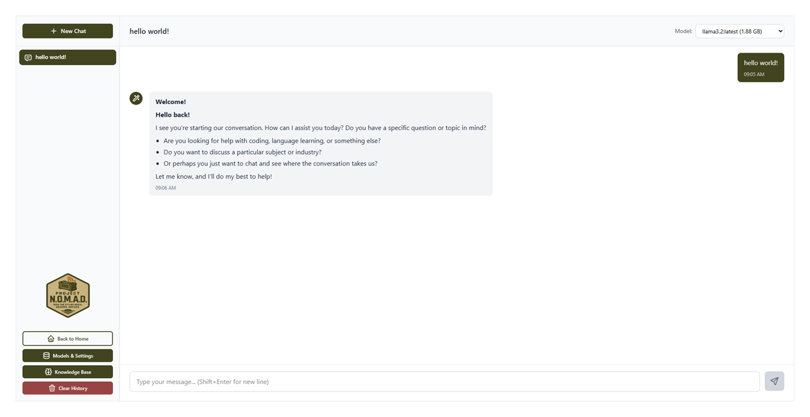Click the bullet about coding and language learning
The image size is (810, 417).
pos(272,141)
